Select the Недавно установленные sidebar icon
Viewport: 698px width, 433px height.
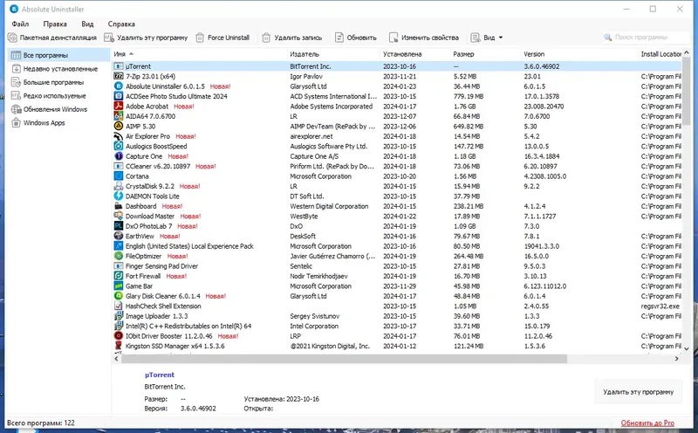tap(16, 69)
